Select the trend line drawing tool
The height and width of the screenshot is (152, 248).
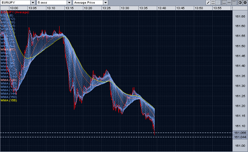[x=208, y=2]
